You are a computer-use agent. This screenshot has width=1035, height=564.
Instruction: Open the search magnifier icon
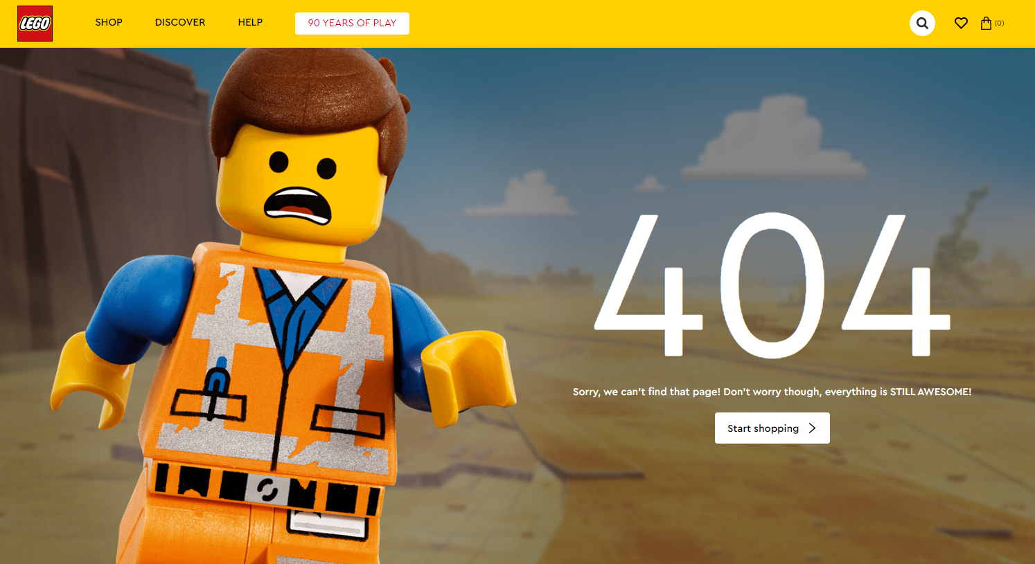coord(922,23)
